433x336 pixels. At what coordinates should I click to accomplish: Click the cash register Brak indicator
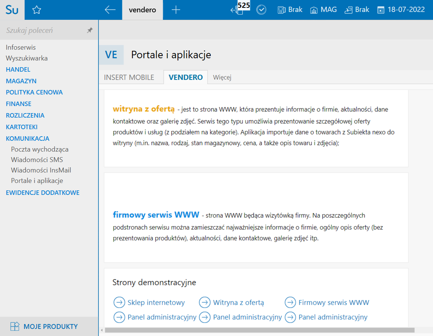pos(290,10)
